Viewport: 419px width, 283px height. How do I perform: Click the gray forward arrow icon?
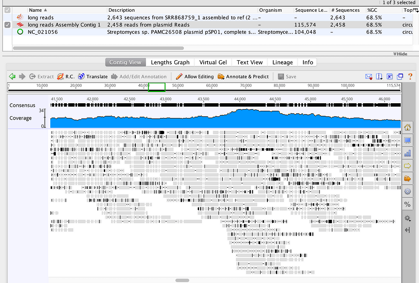[22, 76]
